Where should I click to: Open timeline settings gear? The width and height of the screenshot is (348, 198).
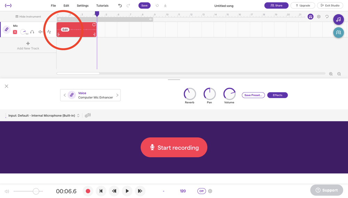point(319,17)
